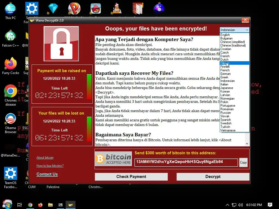Select Vietnamese from language list
This screenshot has width=279, height=209.
235,130
